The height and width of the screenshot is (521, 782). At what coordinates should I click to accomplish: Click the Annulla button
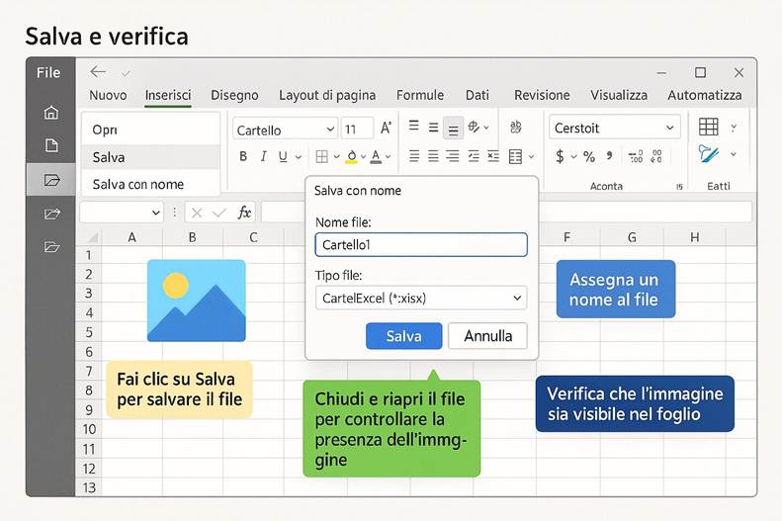(487, 336)
